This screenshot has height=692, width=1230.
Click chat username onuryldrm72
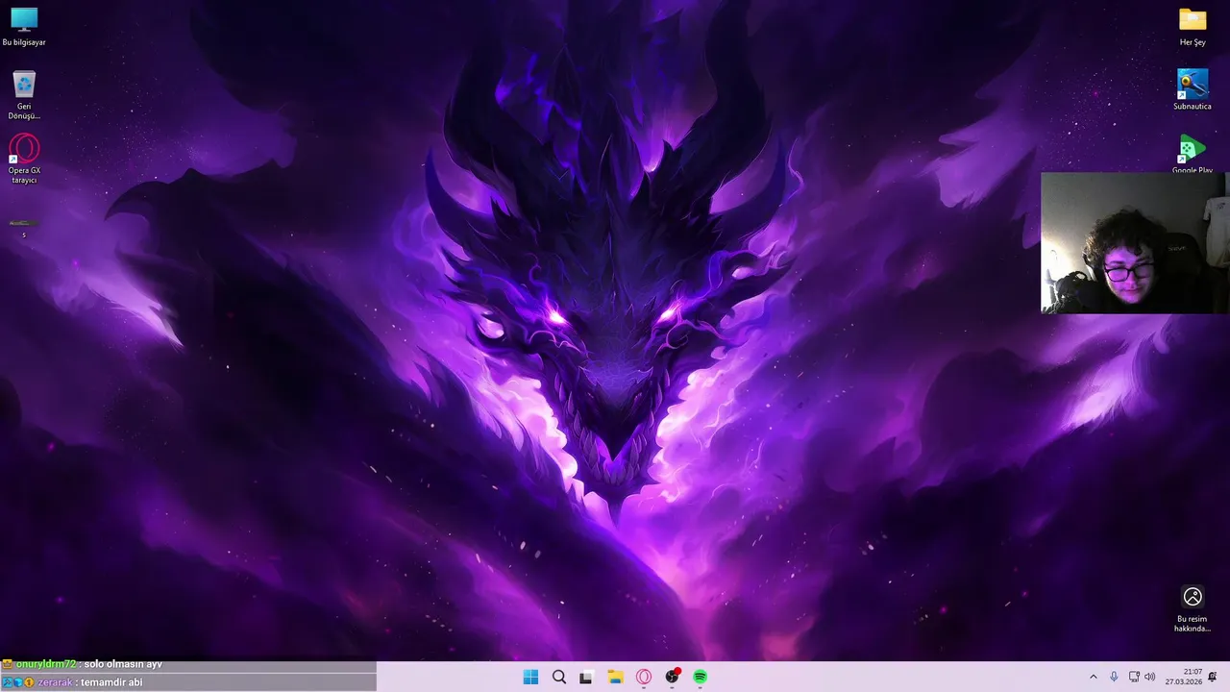point(46,664)
